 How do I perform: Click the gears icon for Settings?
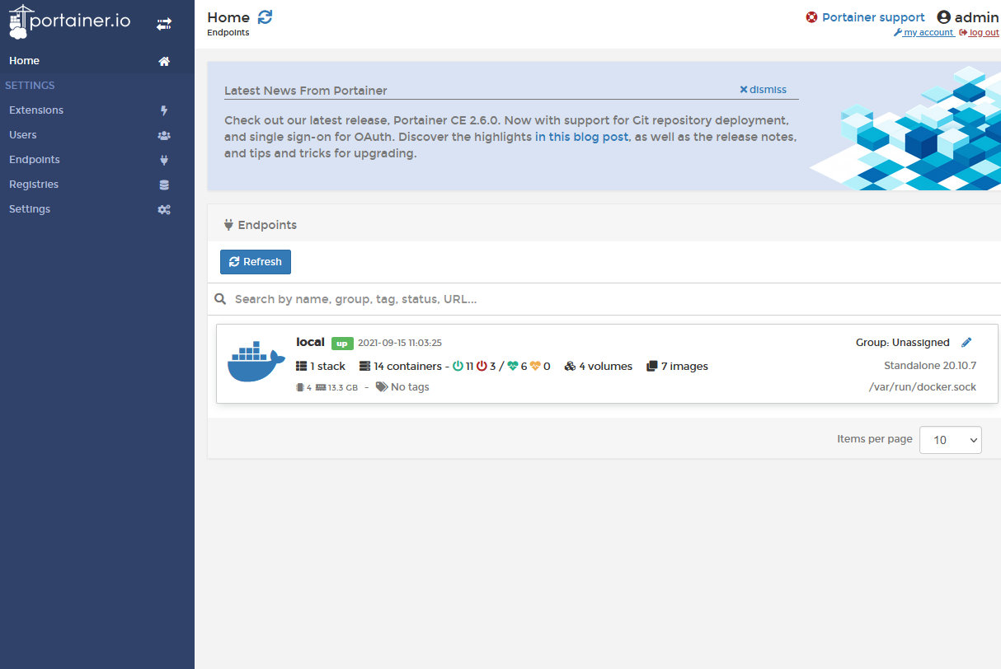164,209
